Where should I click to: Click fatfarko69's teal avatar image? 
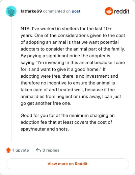click(x=11, y=11)
